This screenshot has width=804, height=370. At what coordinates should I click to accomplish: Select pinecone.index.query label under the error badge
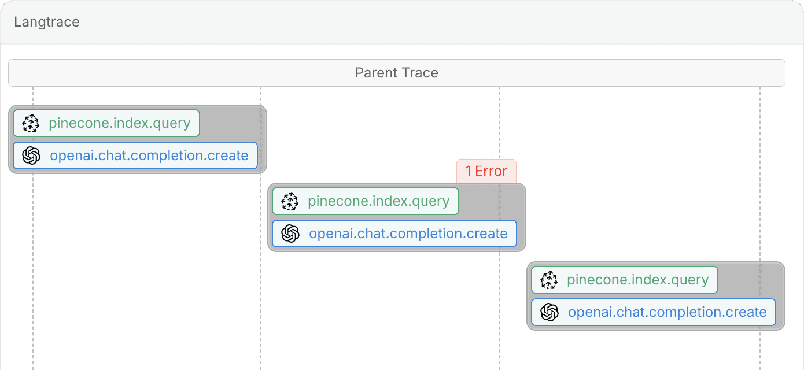point(378,201)
